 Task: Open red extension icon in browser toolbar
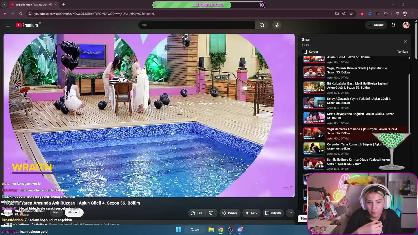[362, 14]
